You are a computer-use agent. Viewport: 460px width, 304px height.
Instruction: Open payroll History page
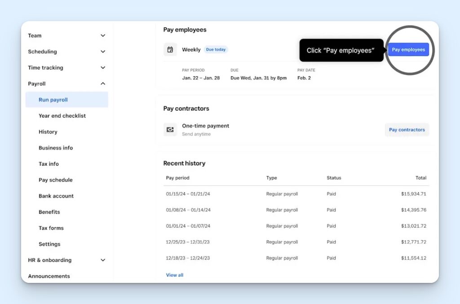(48, 132)
